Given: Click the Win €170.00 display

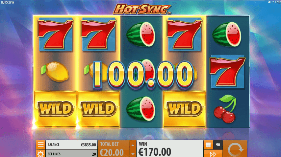Looking at the screenshot, I should (170, 149).
